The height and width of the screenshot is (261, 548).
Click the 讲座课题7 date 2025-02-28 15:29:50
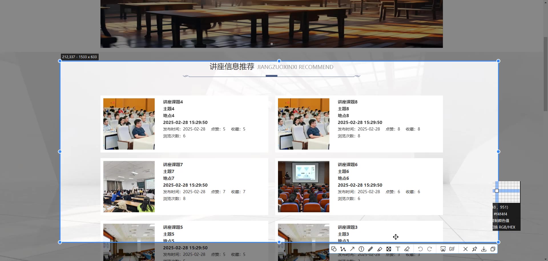tap(185, 185)
